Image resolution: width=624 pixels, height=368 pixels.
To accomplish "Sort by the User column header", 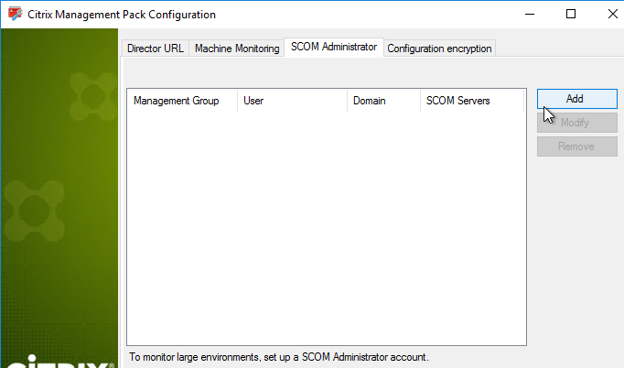I will pos(292,101).
